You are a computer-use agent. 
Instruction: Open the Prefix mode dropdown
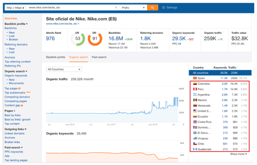(x=133, y=8)
